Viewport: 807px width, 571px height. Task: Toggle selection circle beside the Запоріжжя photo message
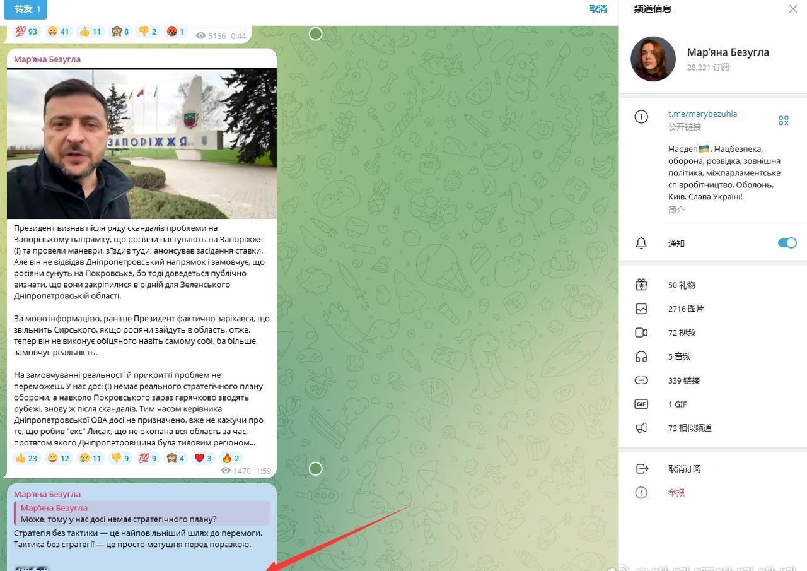click(316, 469)
